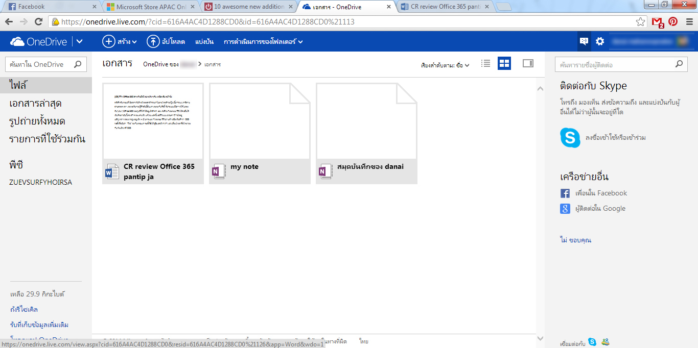The image size is (698, 348).
Task: Open the สร้าง (Create) menu
Action: point(120,42)
